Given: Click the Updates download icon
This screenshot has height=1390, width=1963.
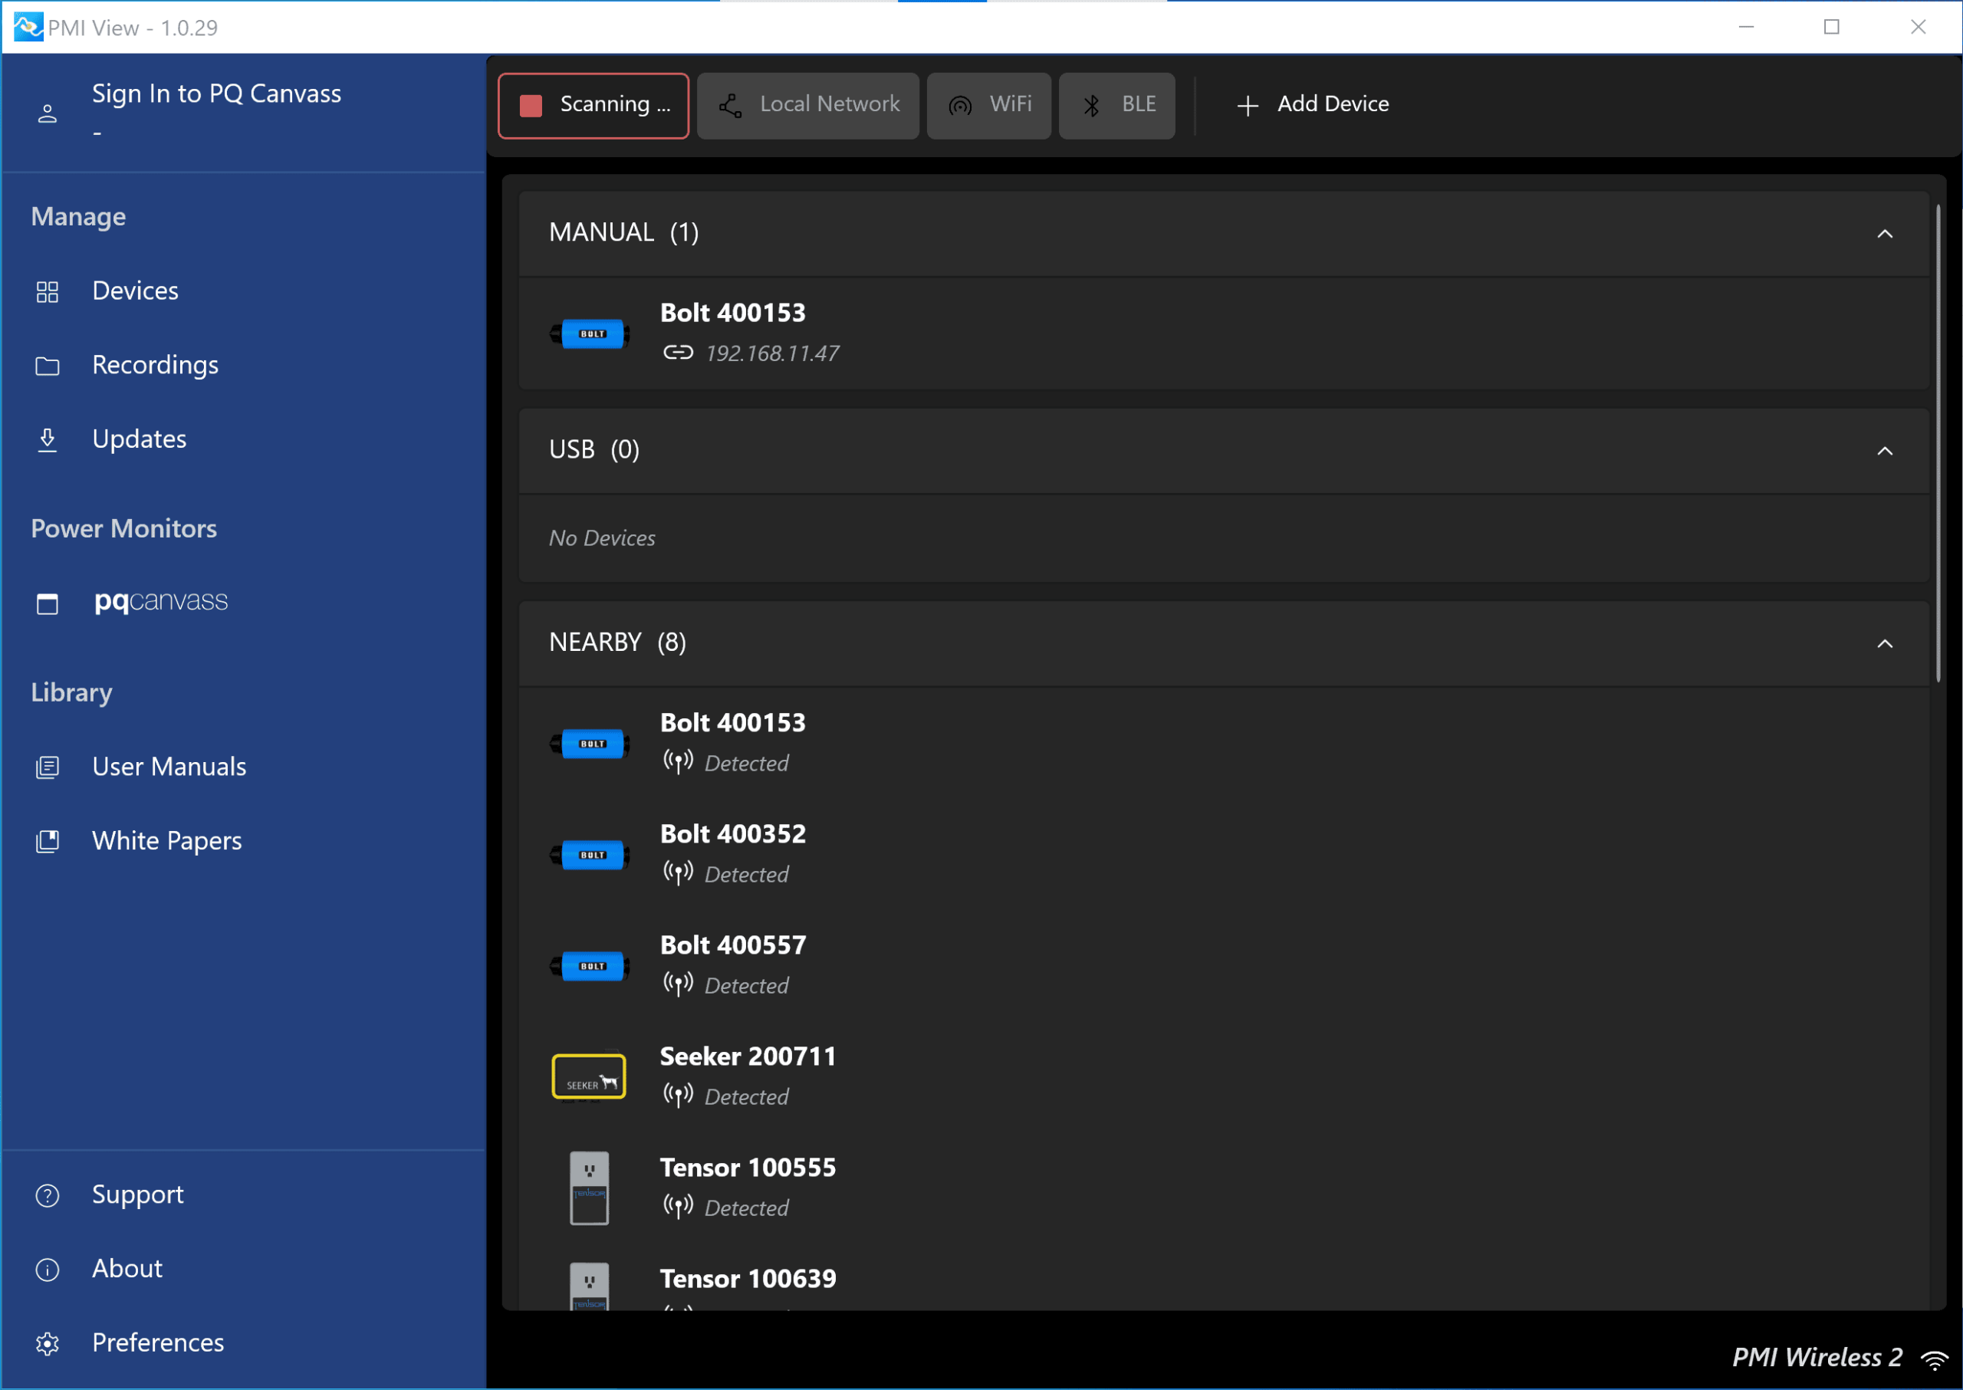Looking at the screenshot, I should 48,440.
